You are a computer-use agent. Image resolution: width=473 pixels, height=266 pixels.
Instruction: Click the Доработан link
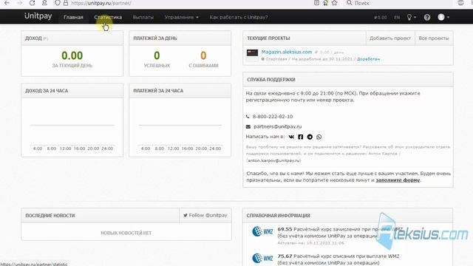(x=369, y=59)
